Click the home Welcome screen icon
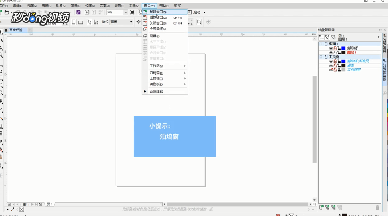Viewport: 388px width, 216px height. pos(6,30)
